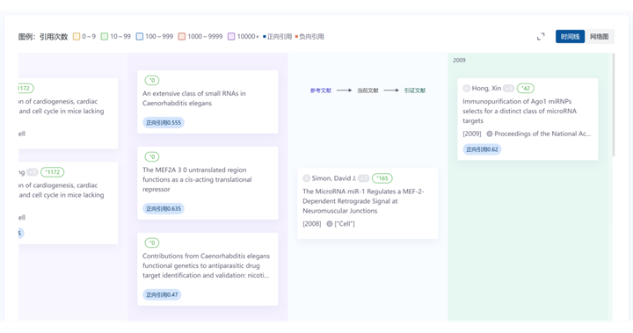
Task: Click the 负向引用 legend marker
Action: (296, 37)
